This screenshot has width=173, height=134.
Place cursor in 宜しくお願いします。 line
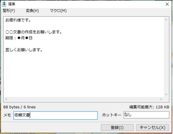[x=24, y=50]
